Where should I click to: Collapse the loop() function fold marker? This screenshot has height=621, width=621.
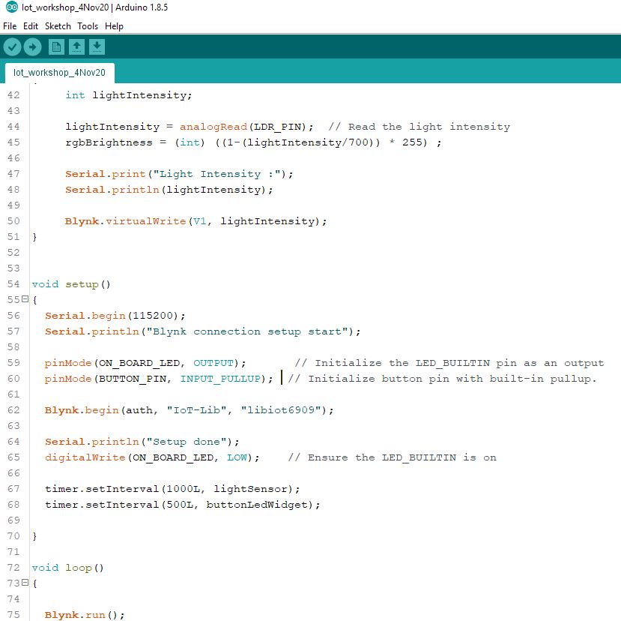click(x=25, y=583)
